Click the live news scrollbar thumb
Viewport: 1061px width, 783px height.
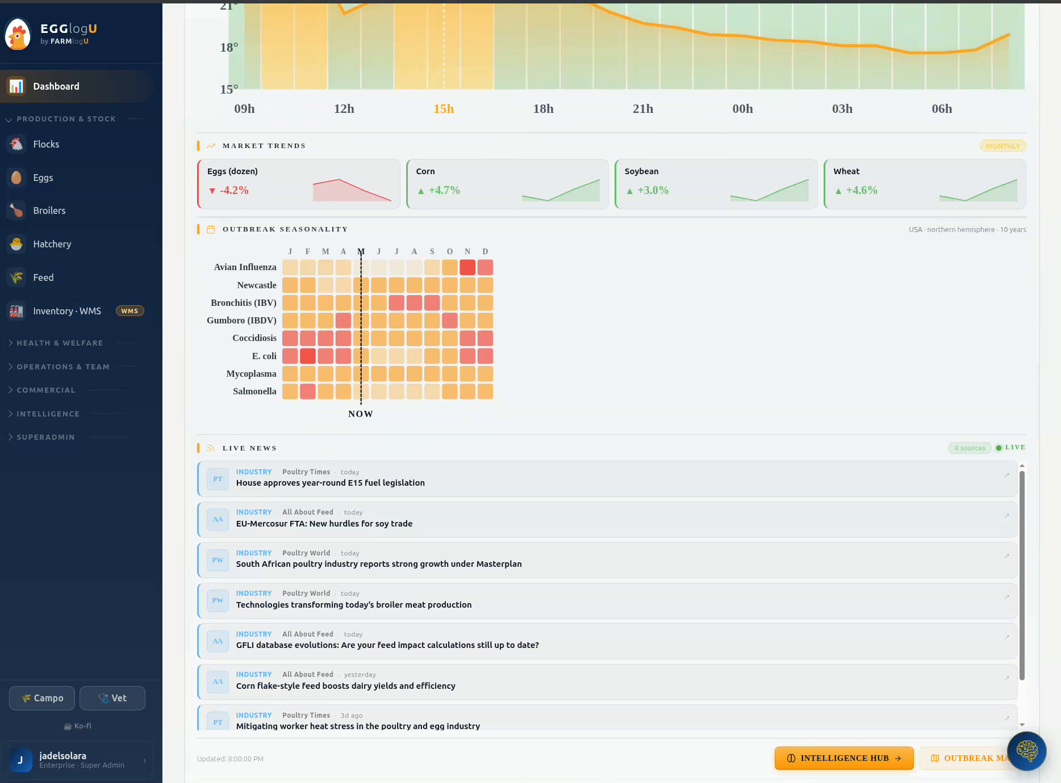tap(1022, 575)
